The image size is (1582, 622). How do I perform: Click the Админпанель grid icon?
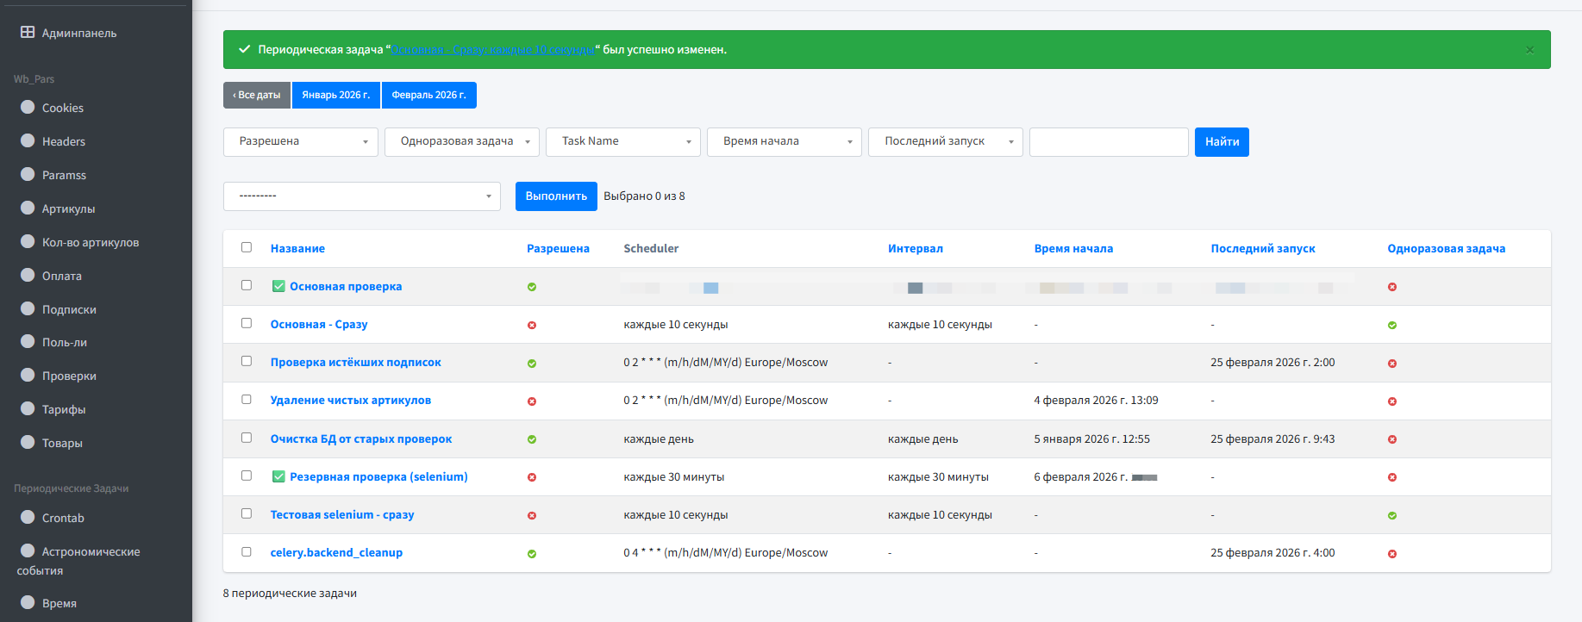[x=28, y=33]
